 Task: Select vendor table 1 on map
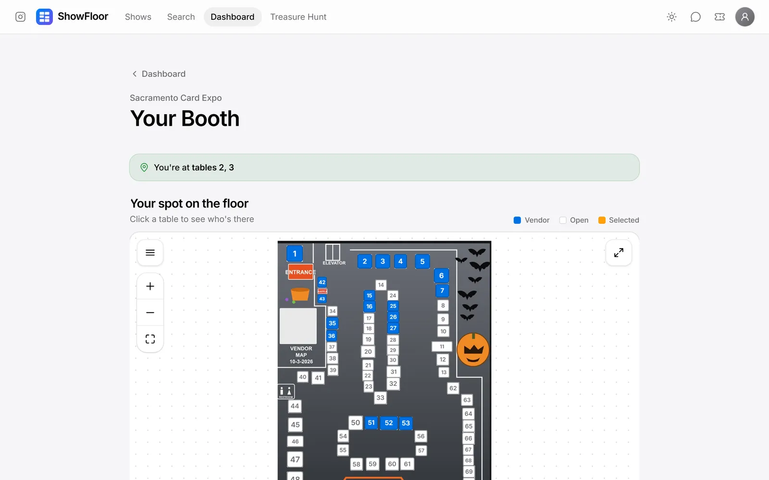pos(295,253)
